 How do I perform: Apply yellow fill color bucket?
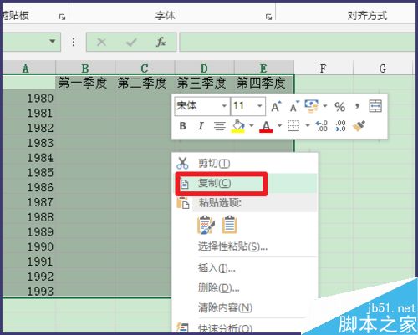click(238, 126)
